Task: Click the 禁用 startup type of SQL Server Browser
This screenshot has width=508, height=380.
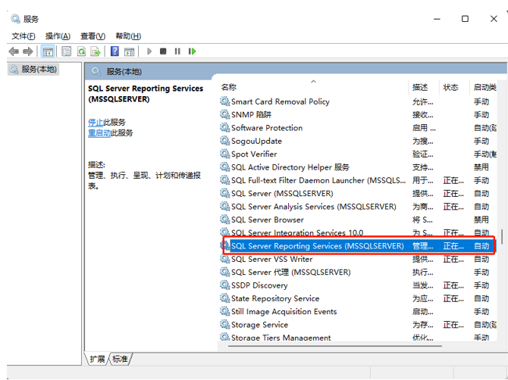Action: click(x=481, y=220)
